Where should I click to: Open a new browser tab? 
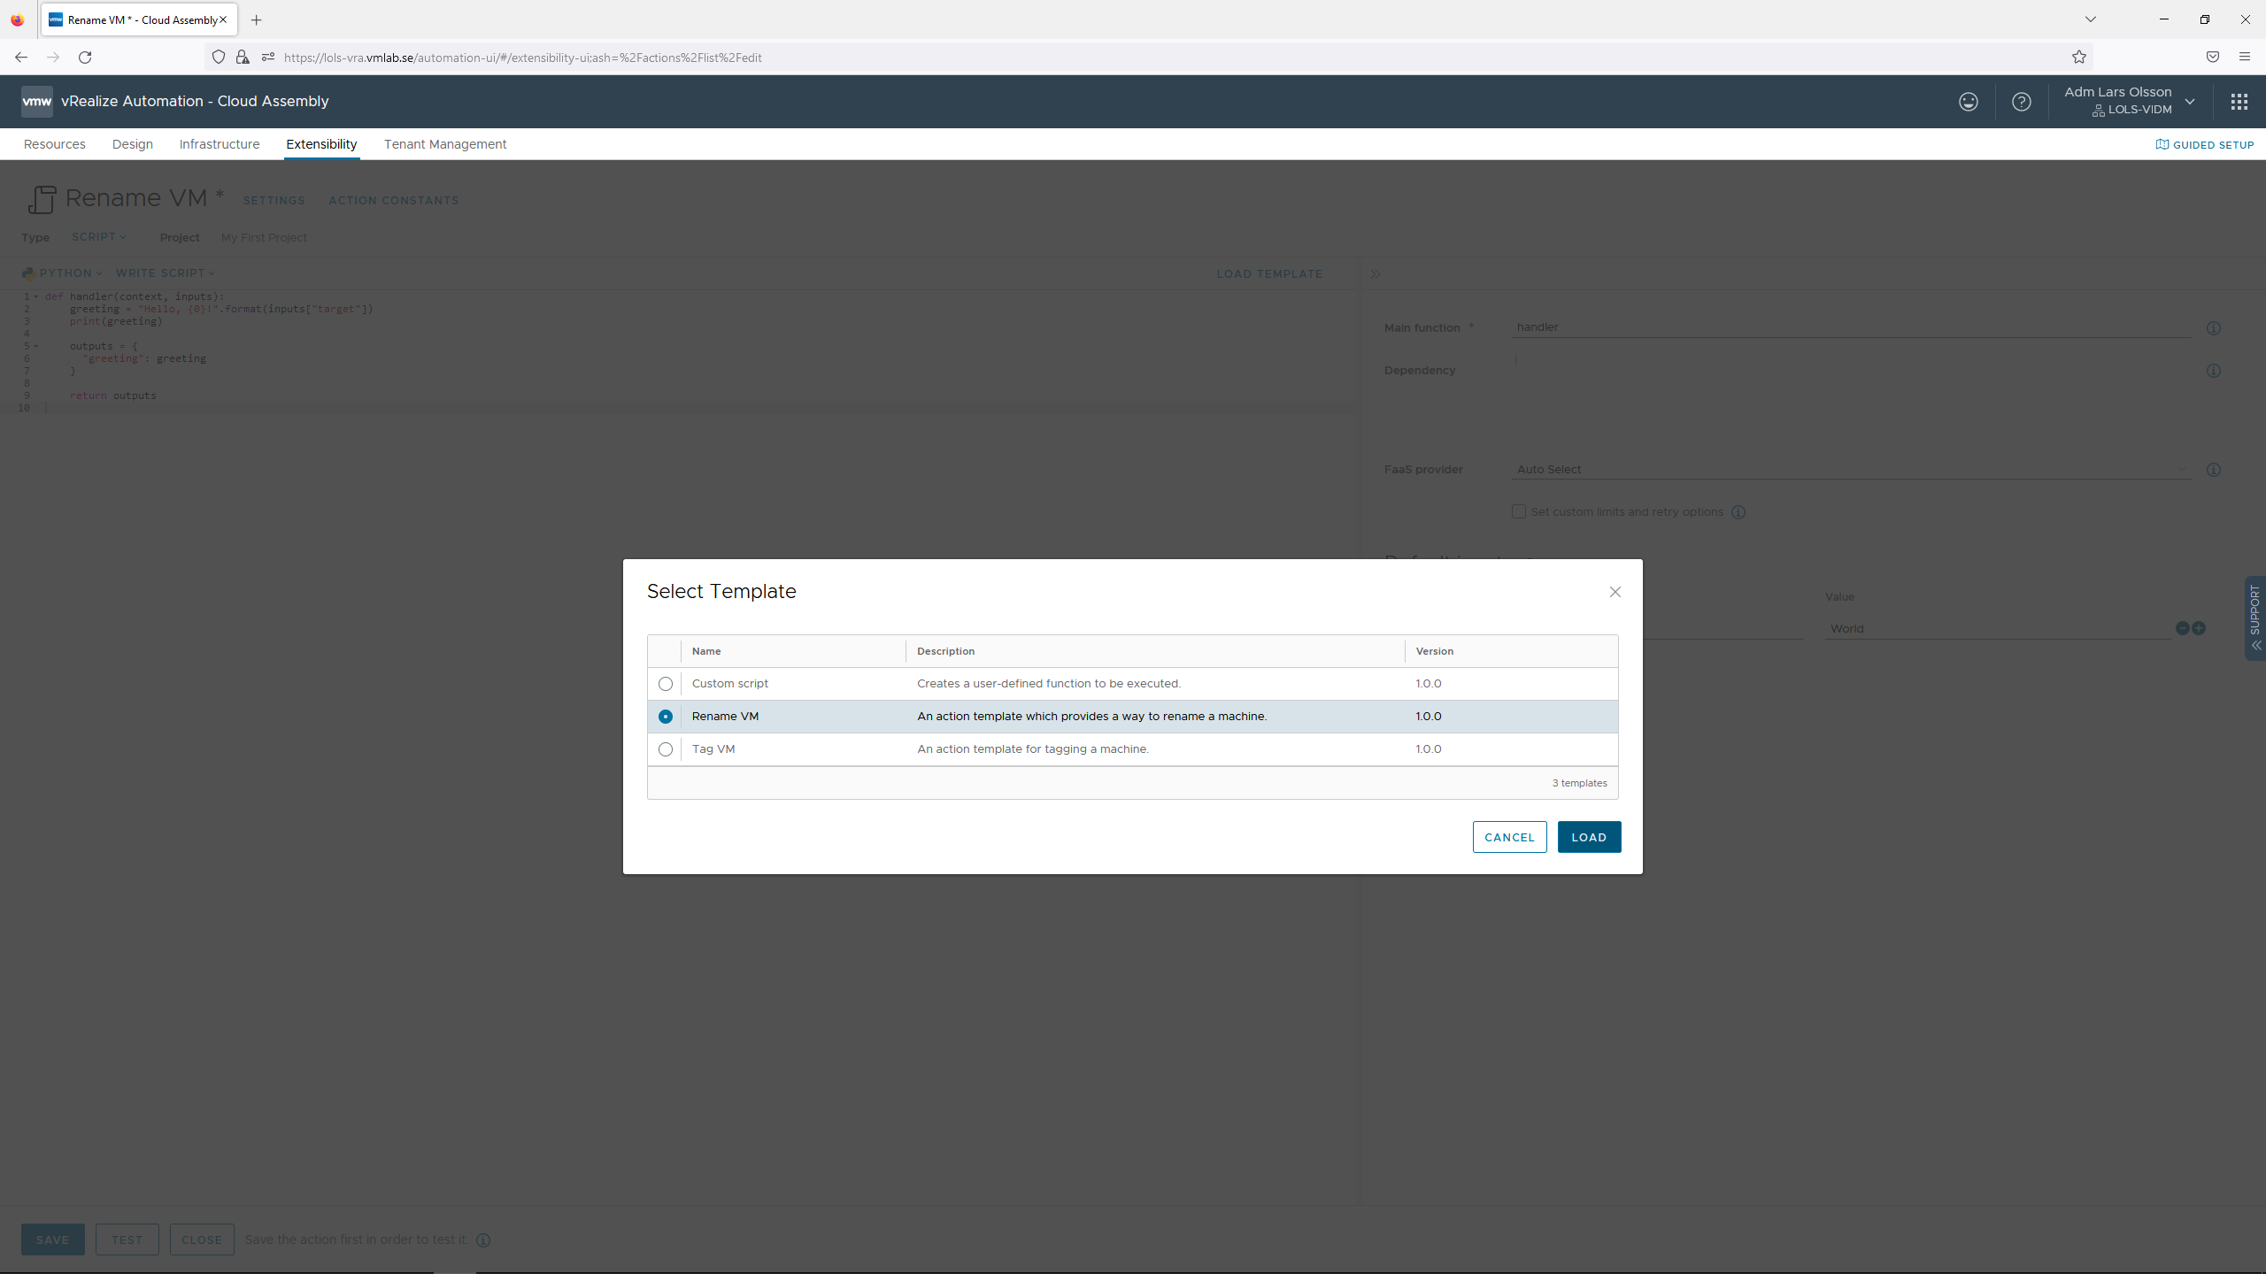click(x=257, y=19)
